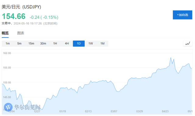The height and width of the screenshot is (116, 195).
Task: Click the 154.66 current price
Action: pos(14,16)
